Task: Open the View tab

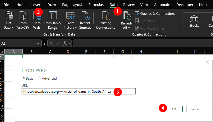Action: 144,5
